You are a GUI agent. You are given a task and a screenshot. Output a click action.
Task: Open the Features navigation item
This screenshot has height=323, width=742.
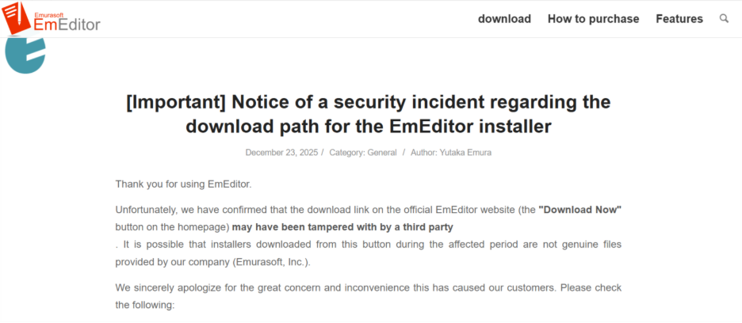pos(679,19)
